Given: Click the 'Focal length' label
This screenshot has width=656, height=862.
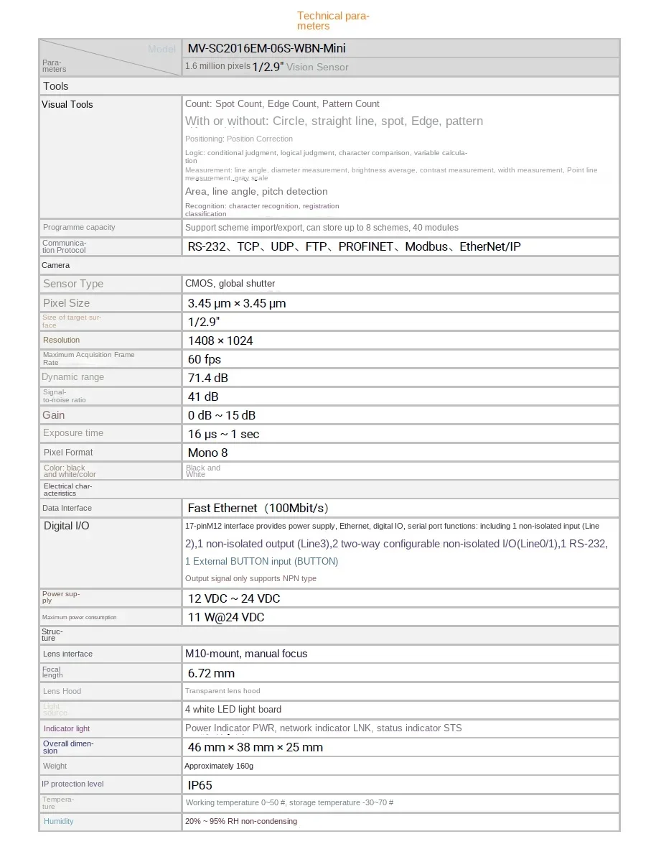Looking at the screenshot, I should [52, 672].
